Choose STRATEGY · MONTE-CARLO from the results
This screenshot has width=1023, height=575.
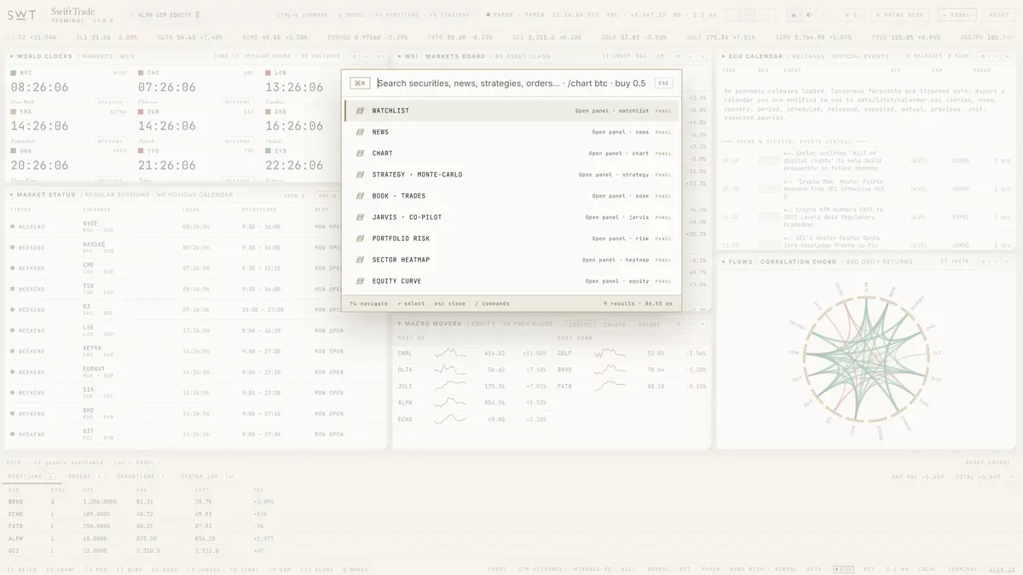click(x=511, y=175)
